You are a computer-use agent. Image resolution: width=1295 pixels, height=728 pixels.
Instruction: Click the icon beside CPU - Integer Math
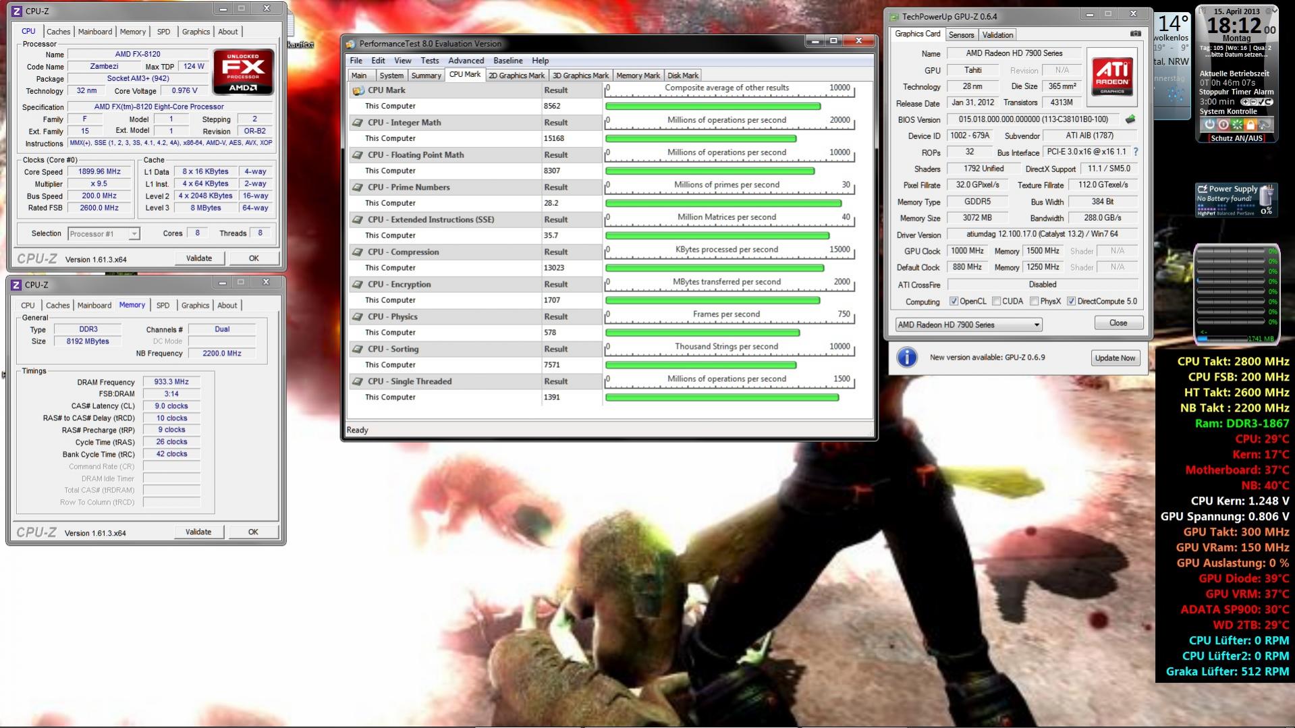pyautogui.click(x=358, y=122)
